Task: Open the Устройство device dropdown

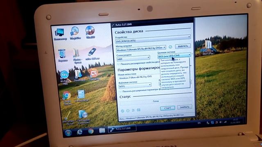Action: 153,39
